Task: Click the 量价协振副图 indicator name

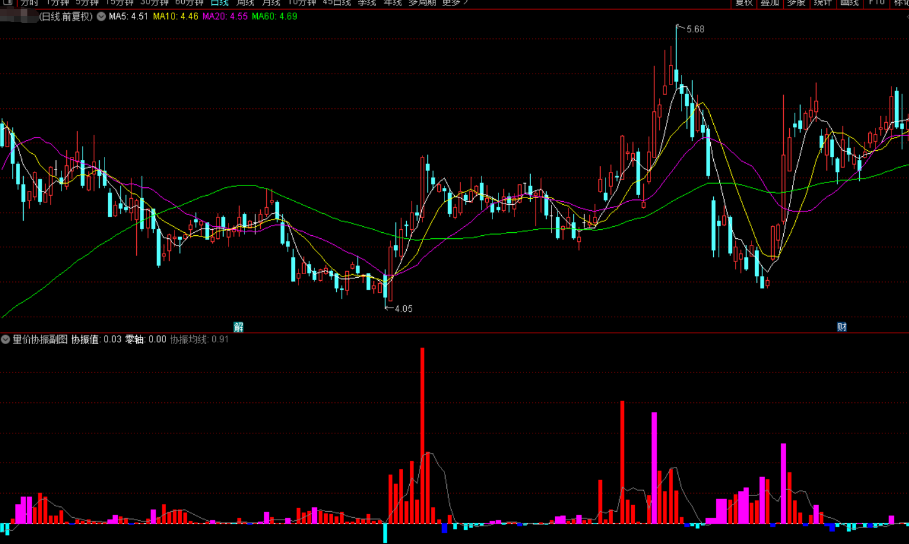Action: coord(40,340)
